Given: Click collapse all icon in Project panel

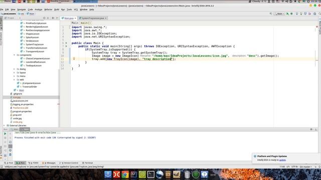Looking at the screenshot, I should tap(48, 18).
